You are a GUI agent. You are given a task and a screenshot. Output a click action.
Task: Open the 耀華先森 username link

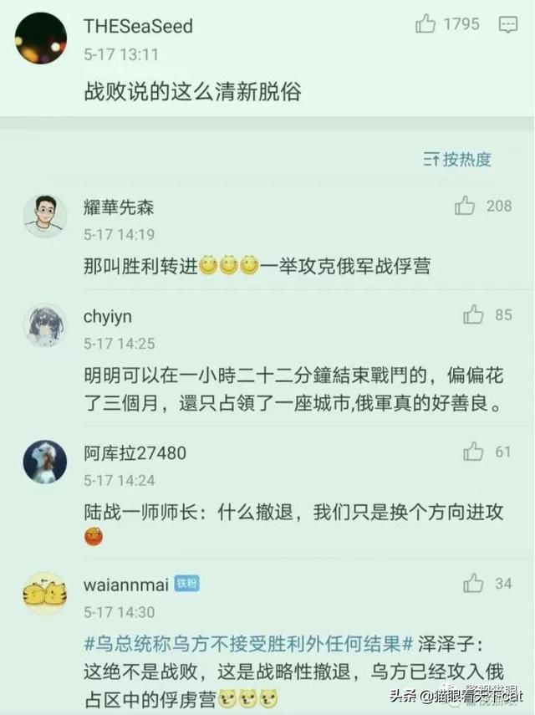[x=119, y=207]
